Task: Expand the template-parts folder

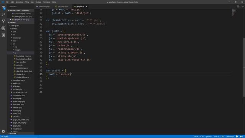Action: coord(20,80)
